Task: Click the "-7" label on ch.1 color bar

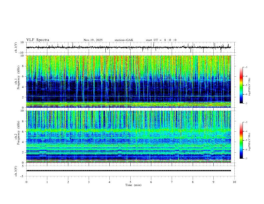Action: click(x=246, y=103)
